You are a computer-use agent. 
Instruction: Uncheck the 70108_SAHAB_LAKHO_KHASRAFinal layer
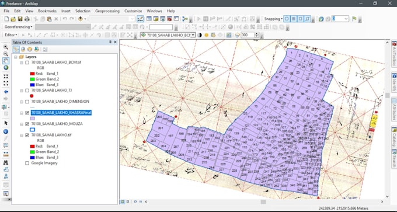[x=27, y=113]
